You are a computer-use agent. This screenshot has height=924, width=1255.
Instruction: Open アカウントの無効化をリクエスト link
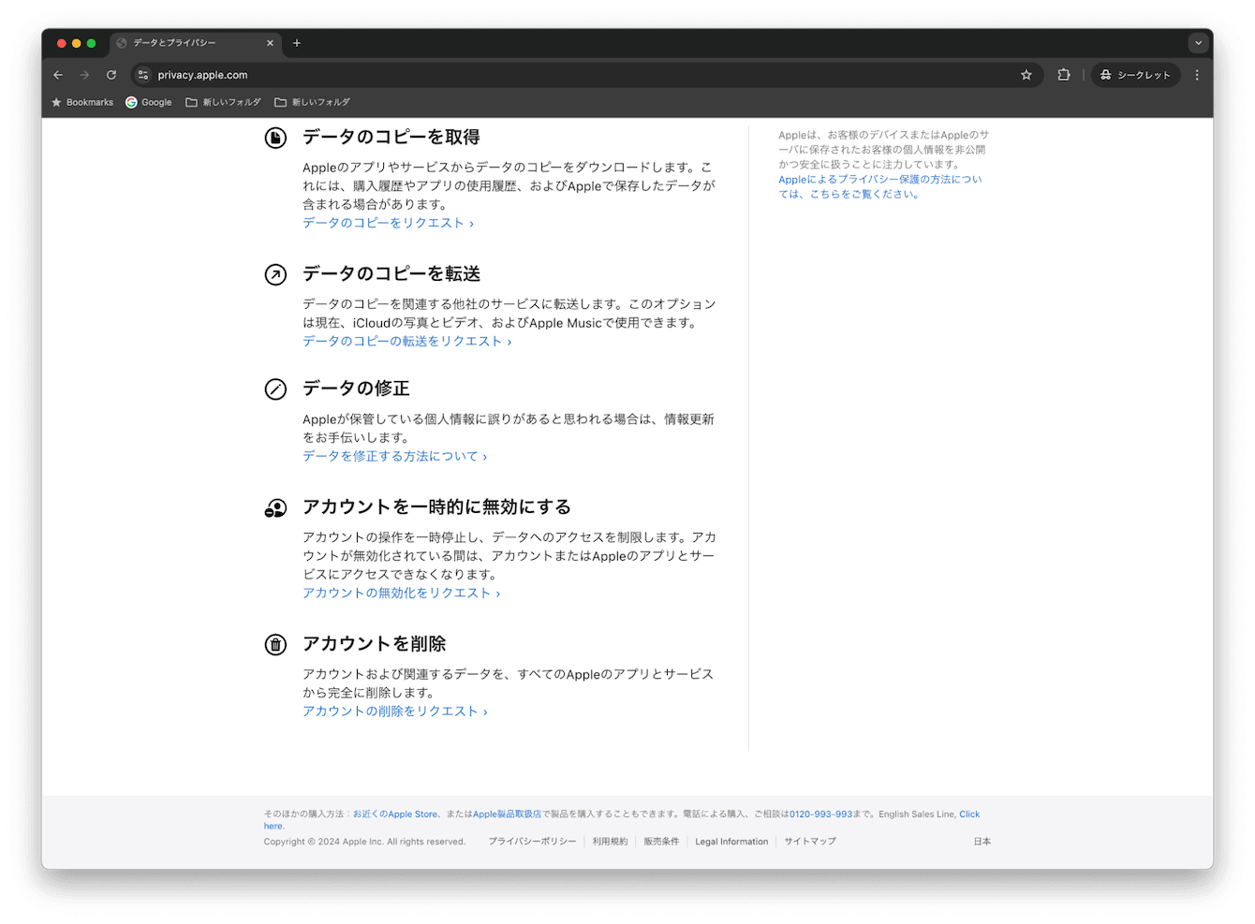click(401, 594)
